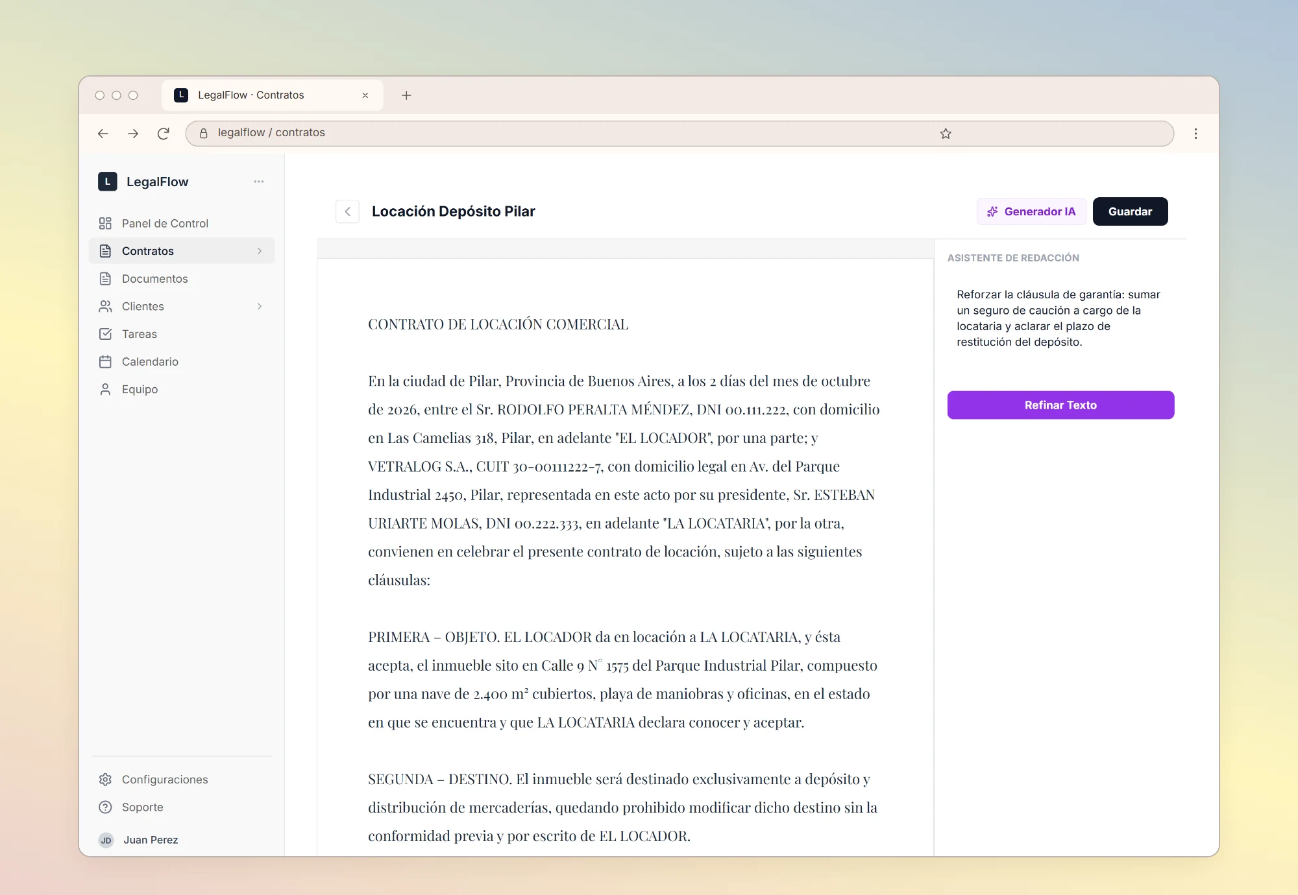Click the CONTRATO DE LOCACIÓN COMERCIAL heading
The height and width of the screenshot is (895, 1298).
pyautogui.click(x=498, y=324)
